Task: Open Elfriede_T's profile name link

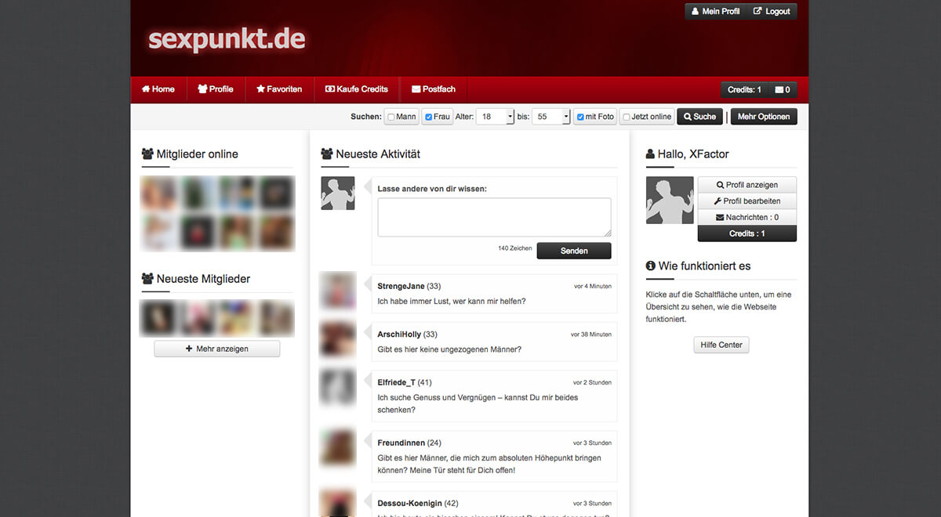Action: tap(397, 382)
